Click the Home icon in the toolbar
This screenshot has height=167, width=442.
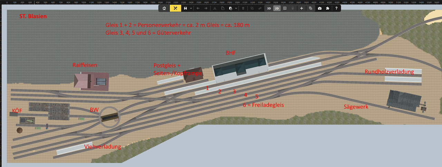click(164, 8)
